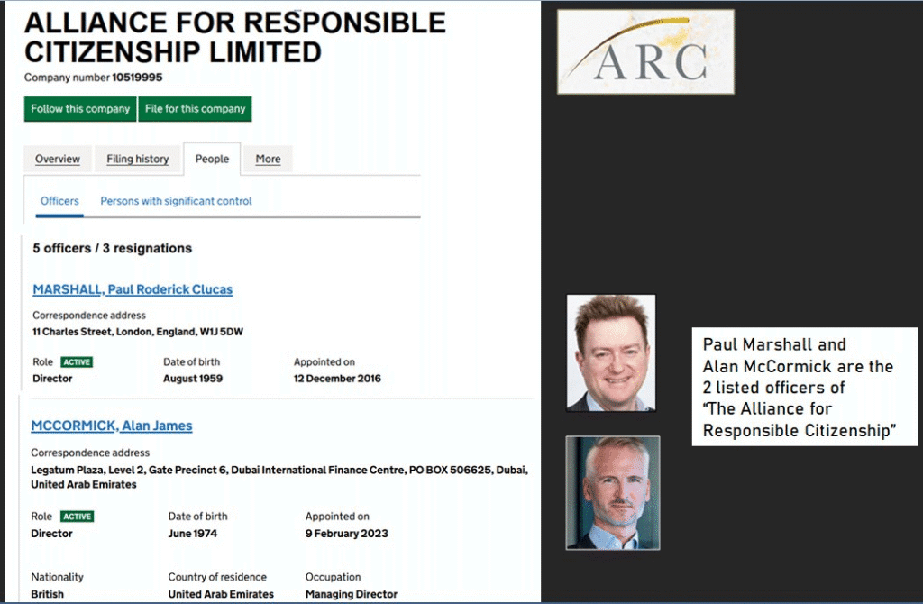Select the Officers sub-tab
This screenshot has width=923, height=604.
pos(59,201)
